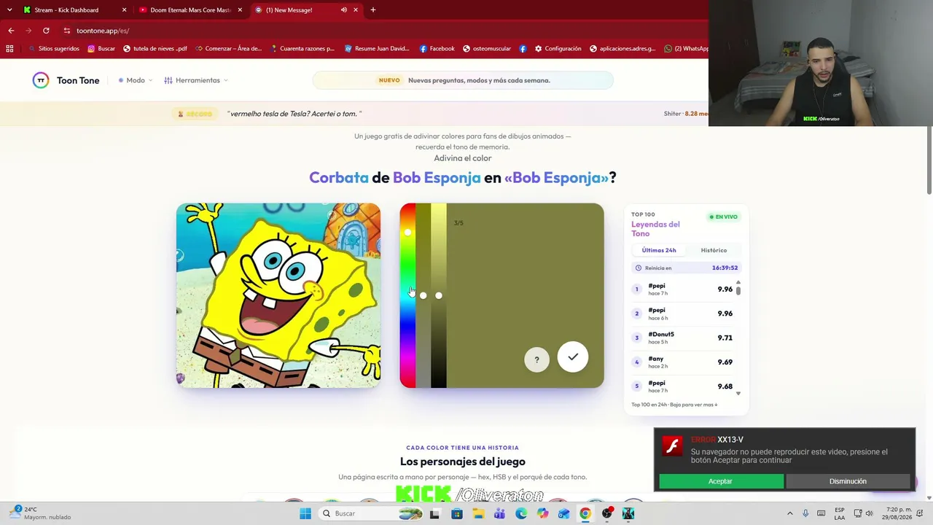This screenshot has width=933, height=525.
Task: Open Microsoft Store from the taskbar
Action: click(x=457, y=513)
